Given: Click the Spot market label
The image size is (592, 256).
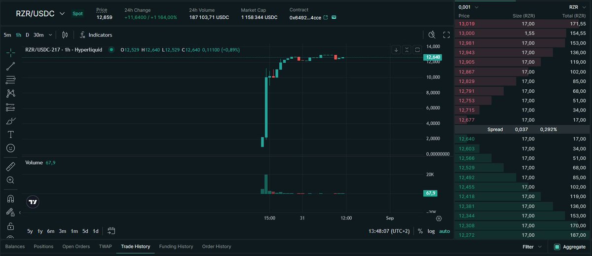Looking at the screenshot, I should point(77,14).
